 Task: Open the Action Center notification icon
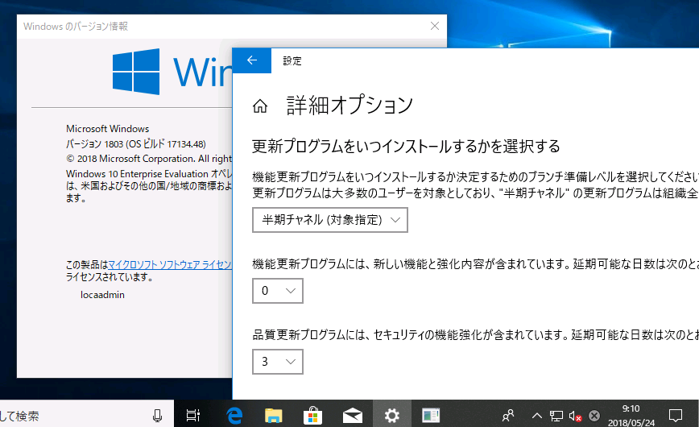(x=676, y=416)
